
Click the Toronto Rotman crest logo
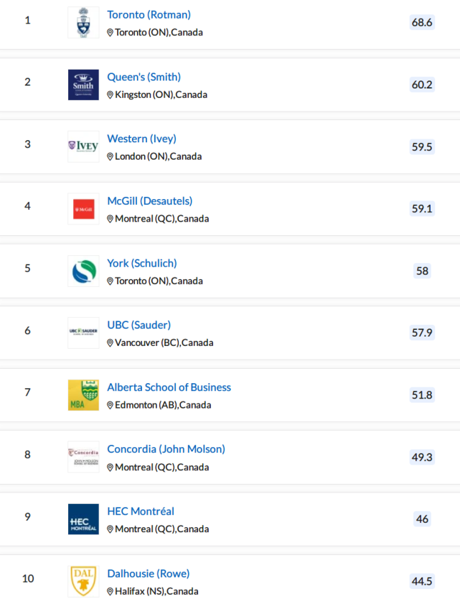tap(83, 22)
